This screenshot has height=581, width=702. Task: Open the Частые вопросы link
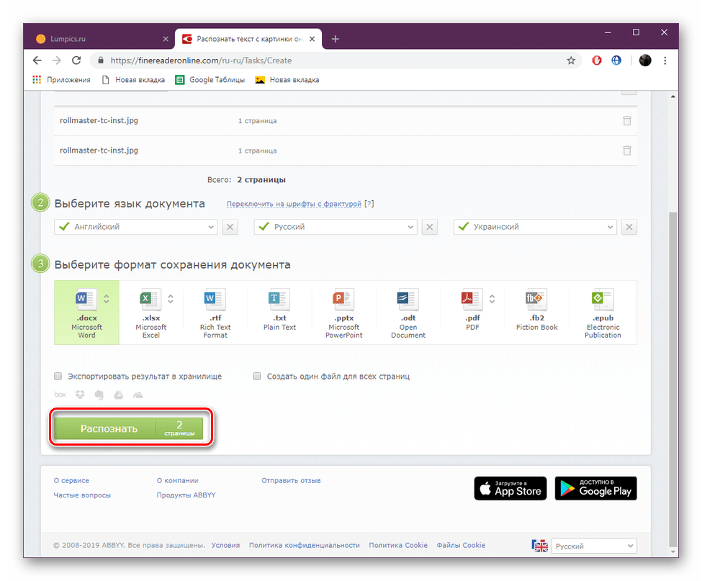click(x=82, y=495)
